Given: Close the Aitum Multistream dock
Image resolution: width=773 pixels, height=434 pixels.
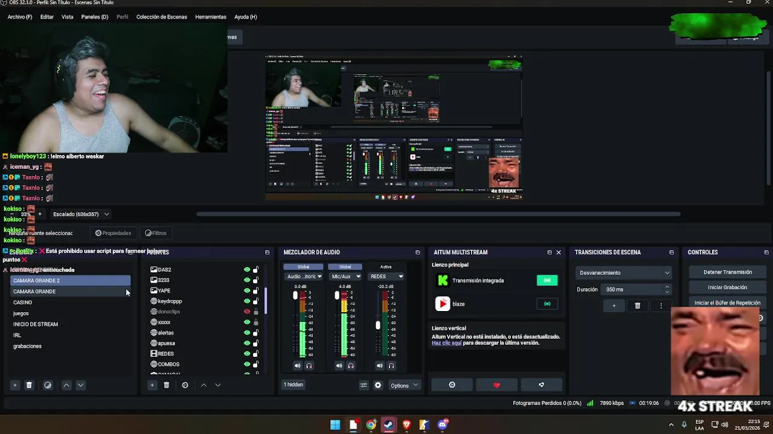Looking at the screenshot, I should click(x=558, y=252).
